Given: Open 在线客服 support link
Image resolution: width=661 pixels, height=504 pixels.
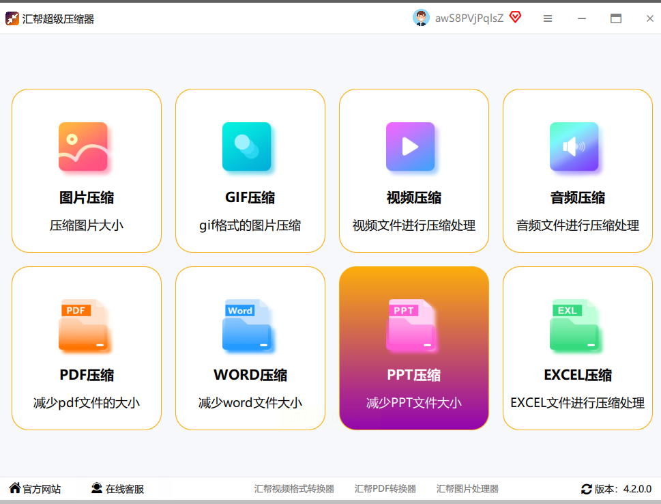Looking at the screenshot, I should click(x=125, y=489).
